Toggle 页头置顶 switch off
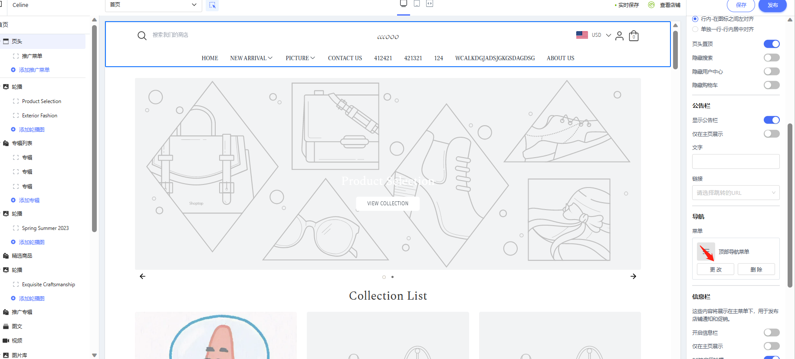The height and width of the screenshot is (359, 795). 772,44
